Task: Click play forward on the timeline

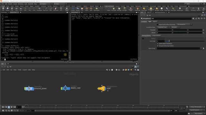Action: point(12,107)
